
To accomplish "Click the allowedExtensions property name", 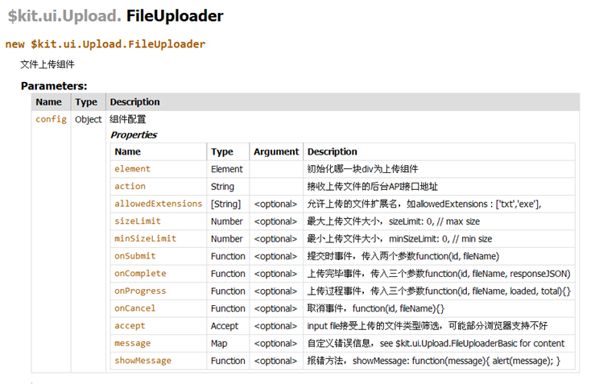I will click(x=155, y=204).
